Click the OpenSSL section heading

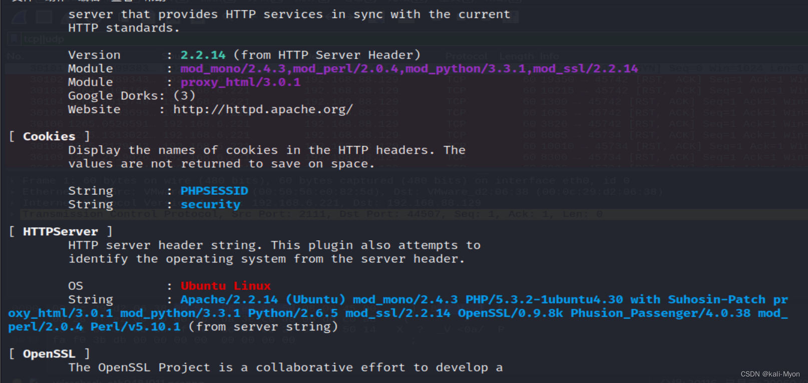[x=49, y=354]
